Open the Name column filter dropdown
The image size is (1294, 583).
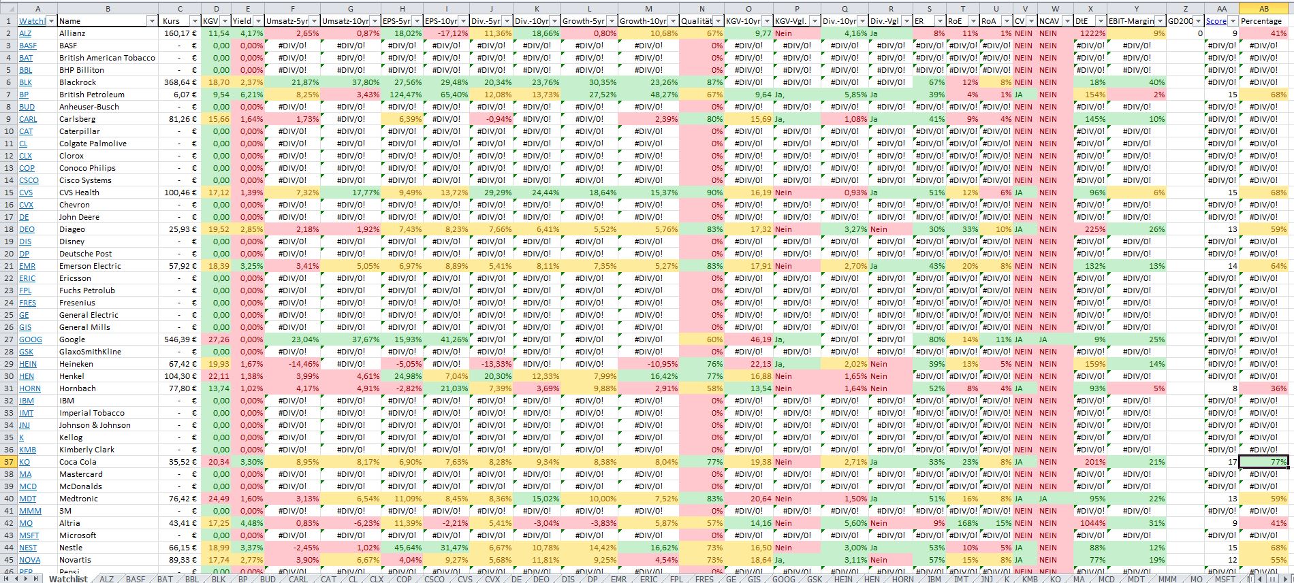[x=152, y=21]
